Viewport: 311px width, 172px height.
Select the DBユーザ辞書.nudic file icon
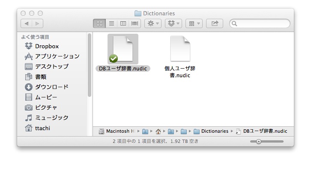tap(123, 49)
